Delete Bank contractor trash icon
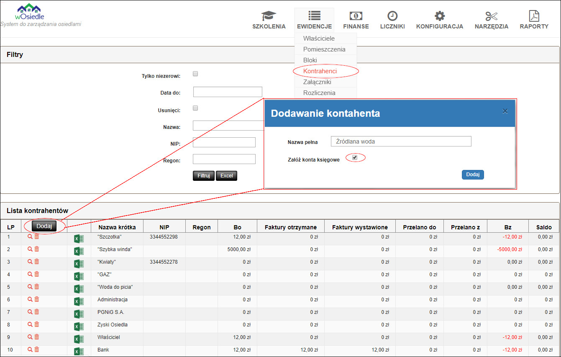 point(36,350)
